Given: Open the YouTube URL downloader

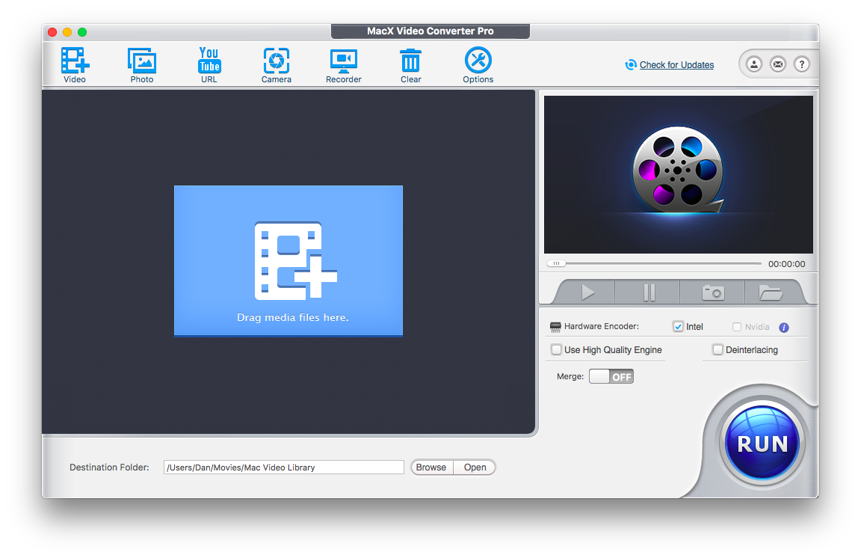Looking at the screenshot, I should pyautogui.click(x=209, y=65).
